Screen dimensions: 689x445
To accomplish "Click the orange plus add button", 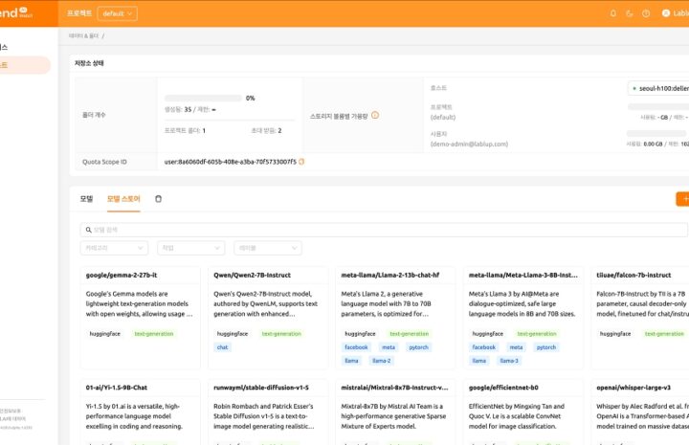I will [x=682, y=199].
